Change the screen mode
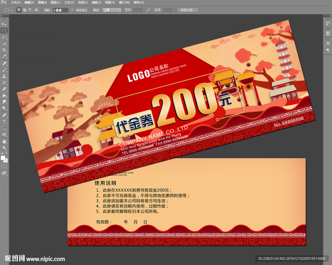The image size is (332, 265). (4, 173)
